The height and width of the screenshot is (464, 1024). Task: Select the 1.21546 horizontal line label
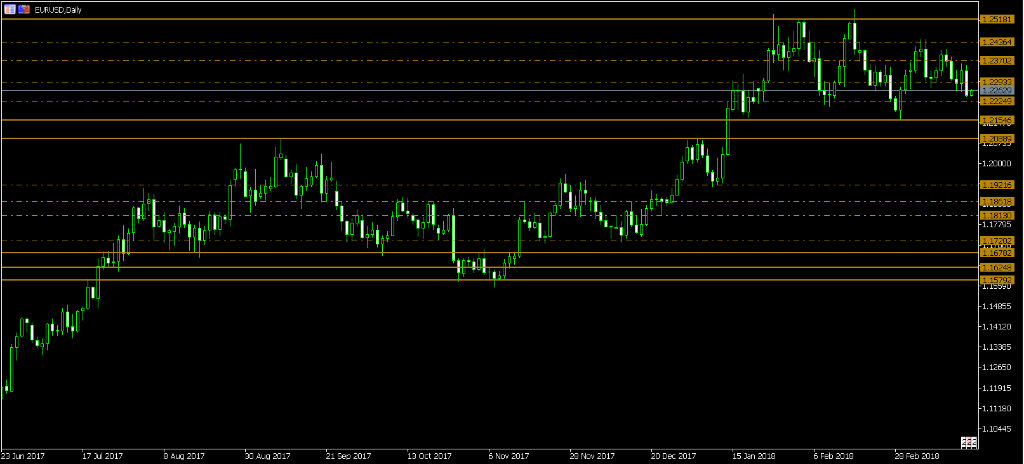click(997, 120)
